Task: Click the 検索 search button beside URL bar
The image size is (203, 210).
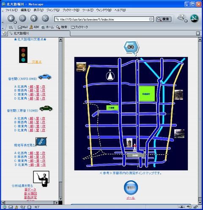Action: tap(164, 19)
